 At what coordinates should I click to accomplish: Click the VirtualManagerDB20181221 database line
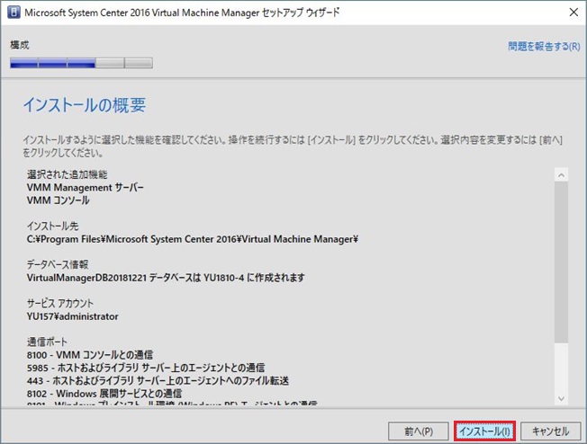[x=166, y=278]
